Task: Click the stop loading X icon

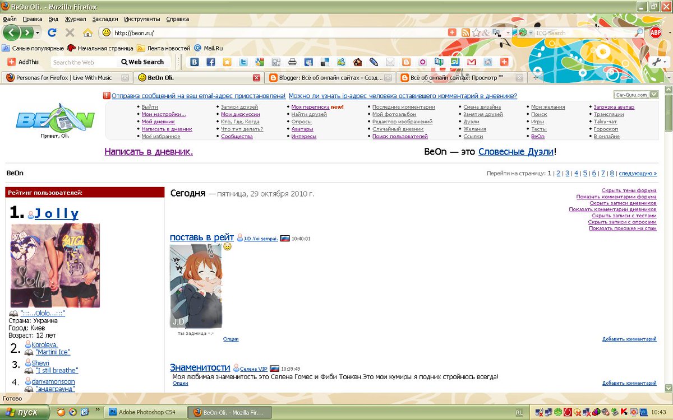Action: pyautogui.click(x=70, y=32)
